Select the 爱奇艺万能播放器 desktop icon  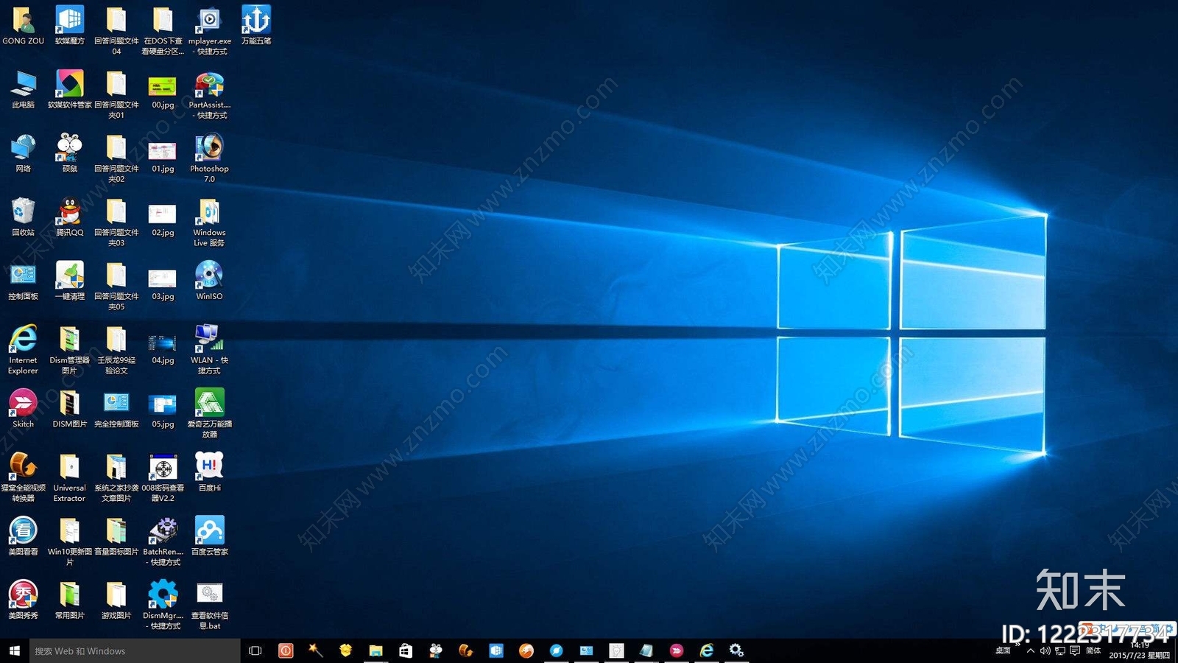click(x=210, y=413)
